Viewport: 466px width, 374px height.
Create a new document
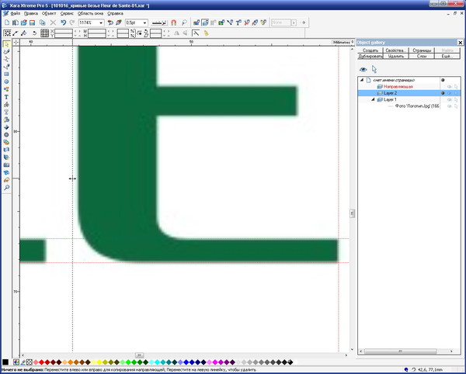(x=7, y=23)
